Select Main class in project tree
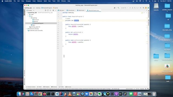This screenshot has height=97, width=173. [34, 25]
